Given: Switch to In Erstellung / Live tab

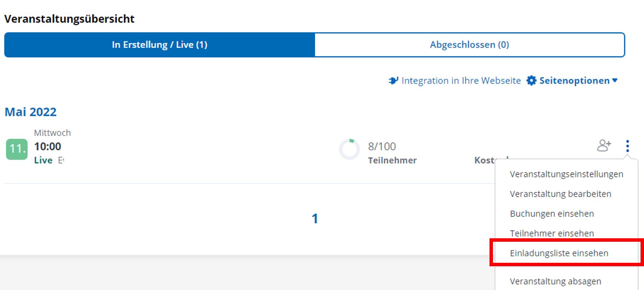Looking at the screenshot, I should (159, 45).
